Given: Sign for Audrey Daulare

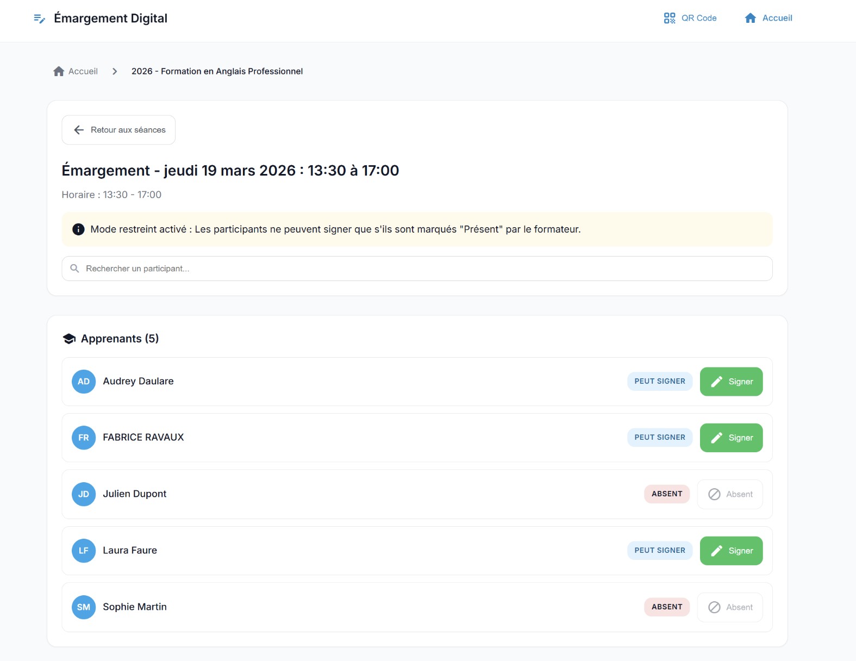Looking at the screenshot, I should pyautogui.click(x=731, y=382).
